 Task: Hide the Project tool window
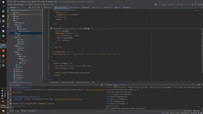42,8
